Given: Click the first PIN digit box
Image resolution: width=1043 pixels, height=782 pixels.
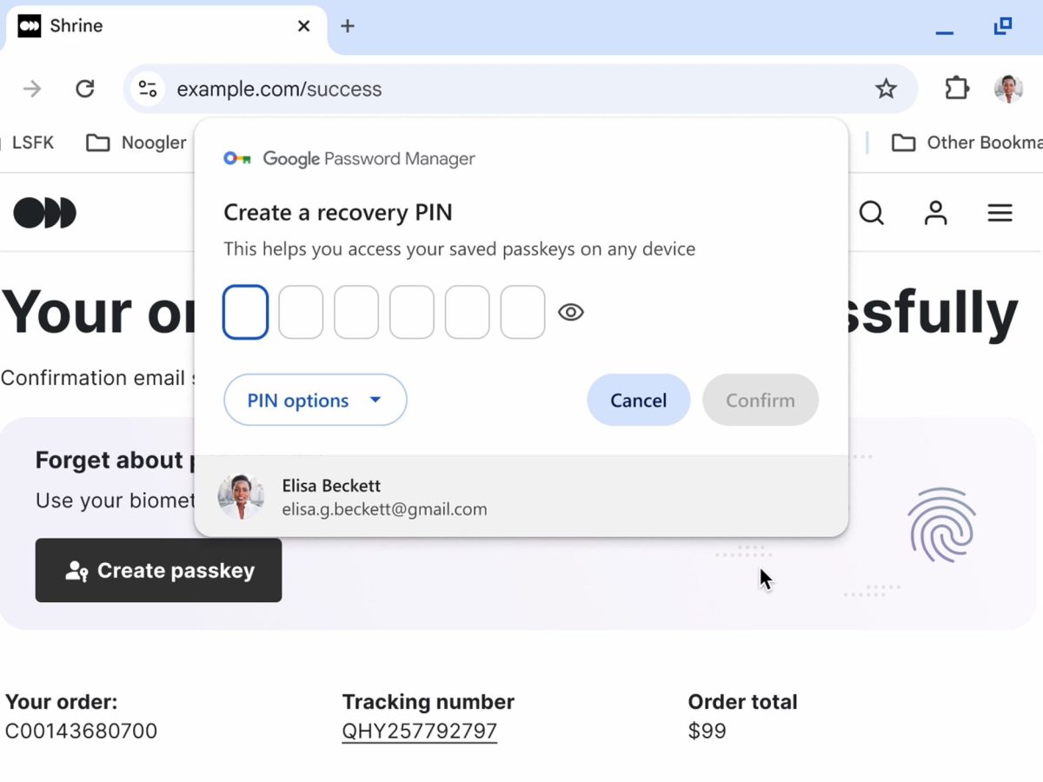Looking at the screenshot, I should (x=245, y=312).
